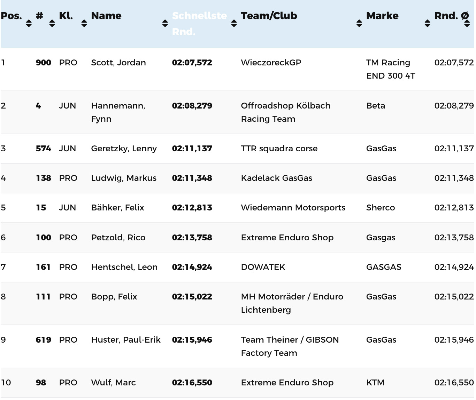Click start number 574
This screenshot has height=400, width=476.
click(x=44, y=149)
